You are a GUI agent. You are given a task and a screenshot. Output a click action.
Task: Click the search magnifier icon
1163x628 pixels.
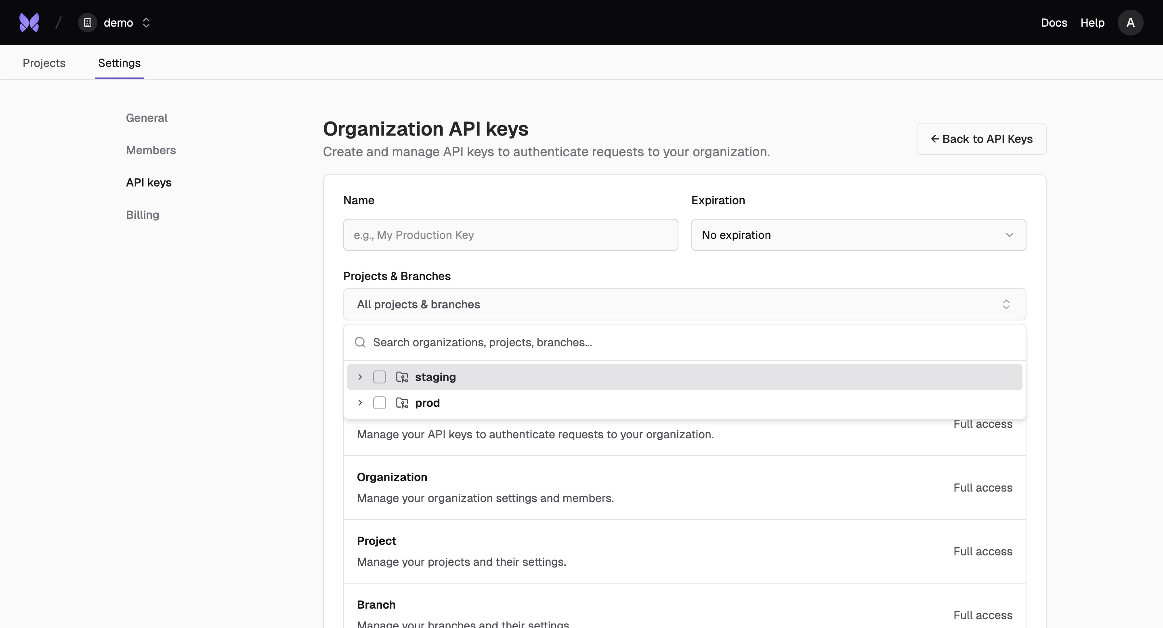tap(360, 342)
